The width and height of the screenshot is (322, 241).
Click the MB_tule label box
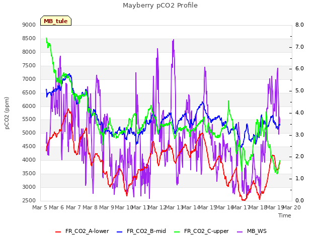point(56,21)
